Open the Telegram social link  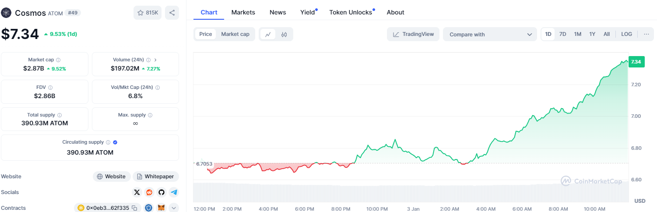pos(174,192)
